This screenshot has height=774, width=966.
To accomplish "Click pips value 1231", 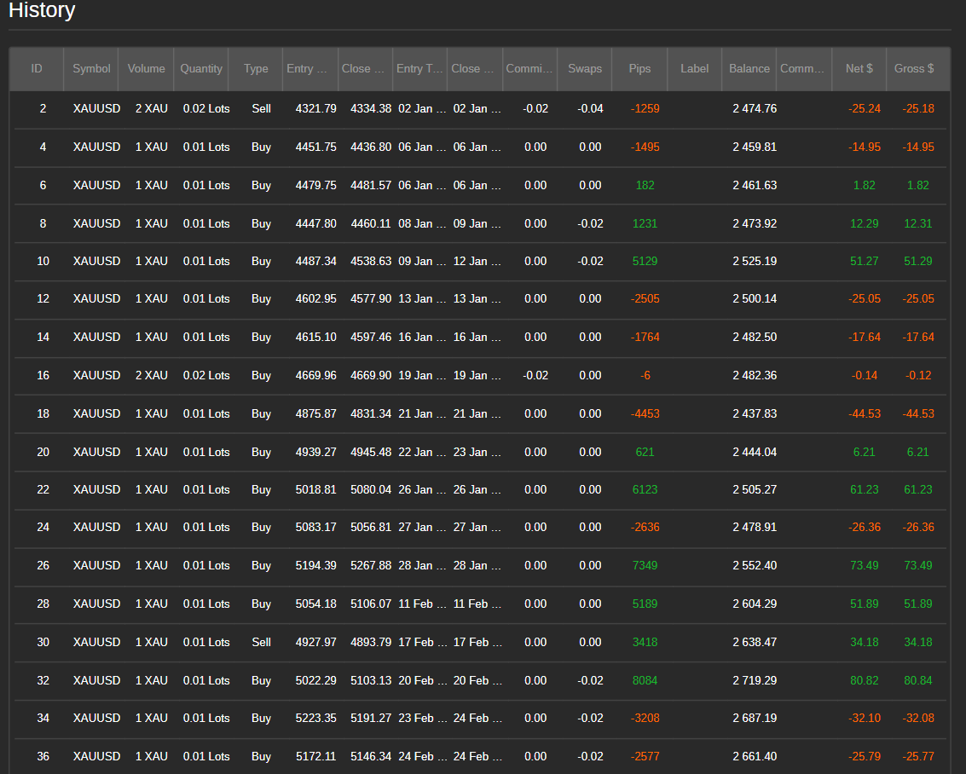I will pos(645,223).
